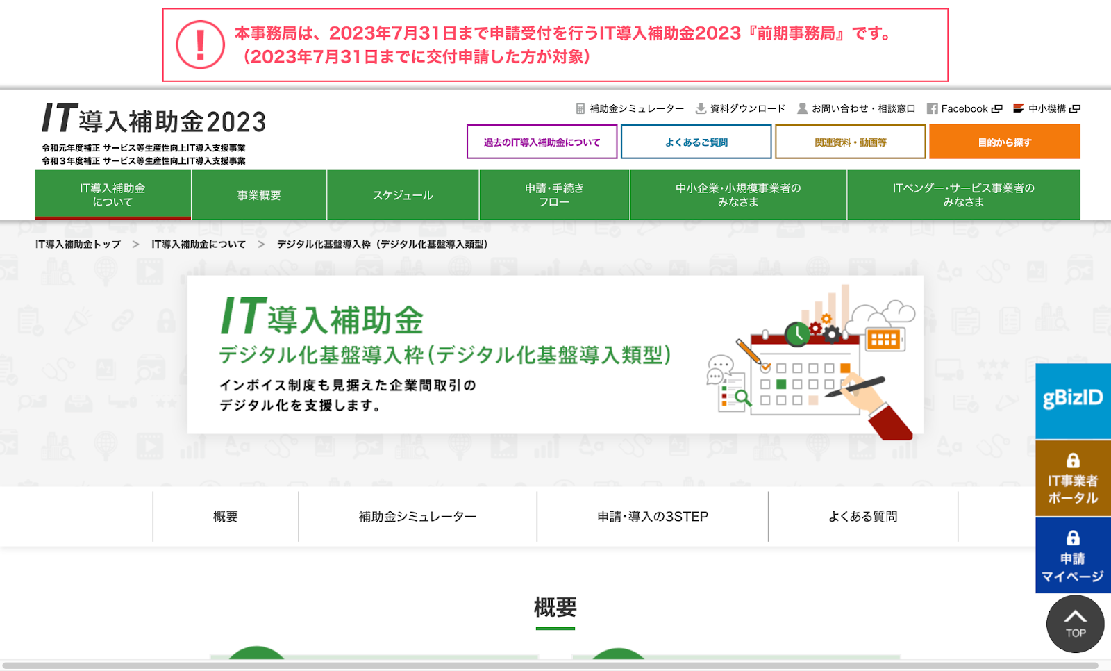Click the red notice text about 前期事務局

[565, 44]
